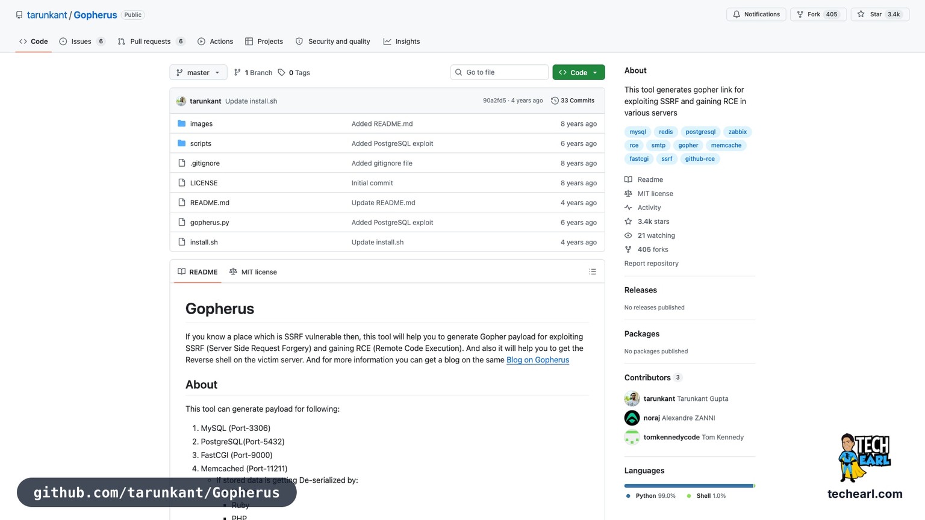
Task: Open the tarunkant owner link
Action: point(47,15)
